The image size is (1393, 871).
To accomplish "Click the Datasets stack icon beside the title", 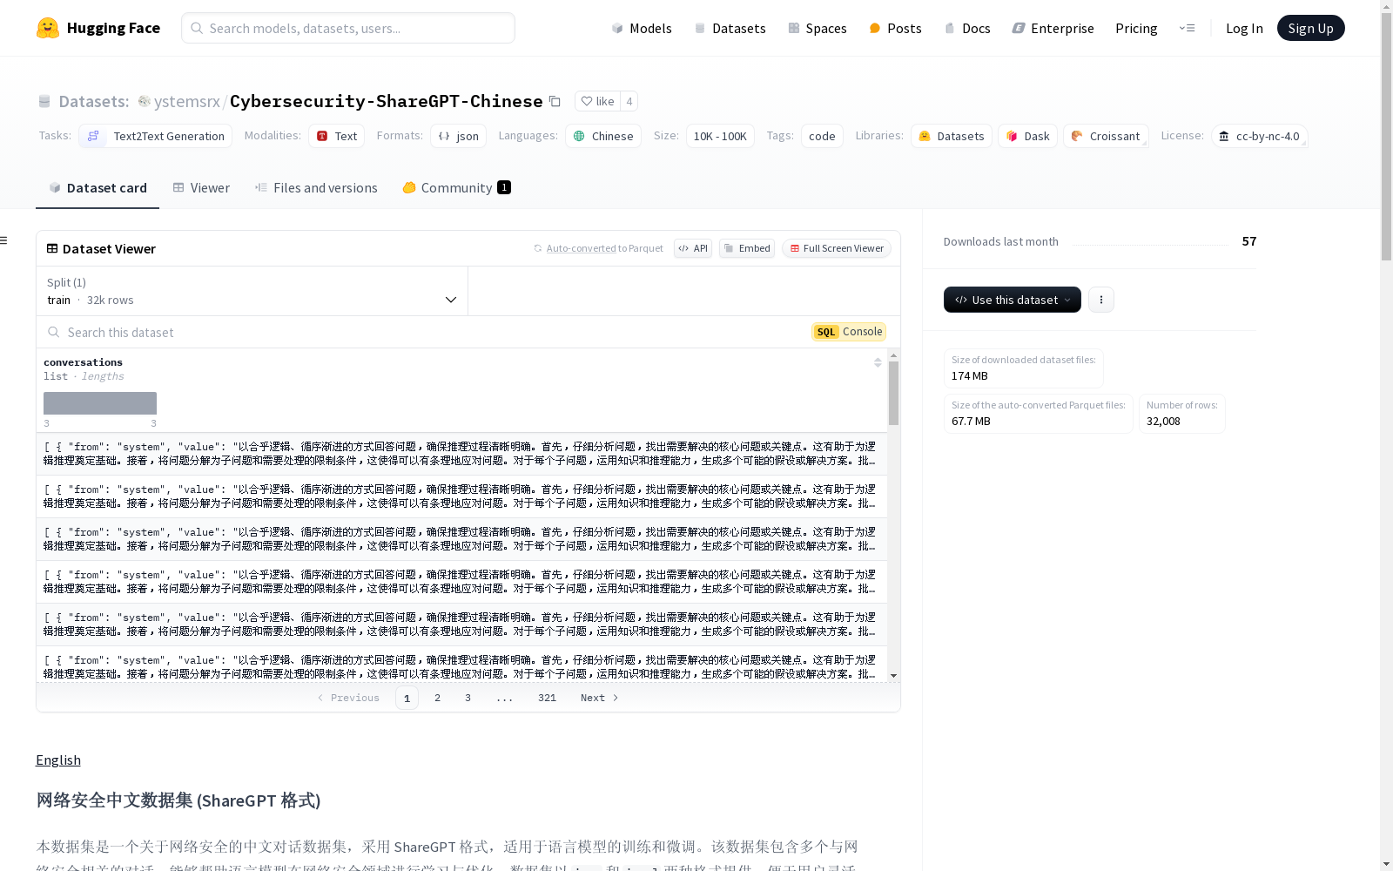I will (x=44, y=101).
